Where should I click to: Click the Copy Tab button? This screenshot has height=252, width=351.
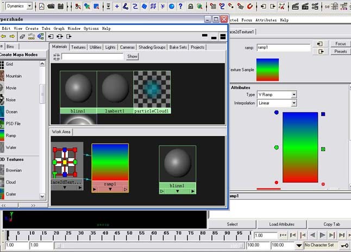[x=331, y=224]
